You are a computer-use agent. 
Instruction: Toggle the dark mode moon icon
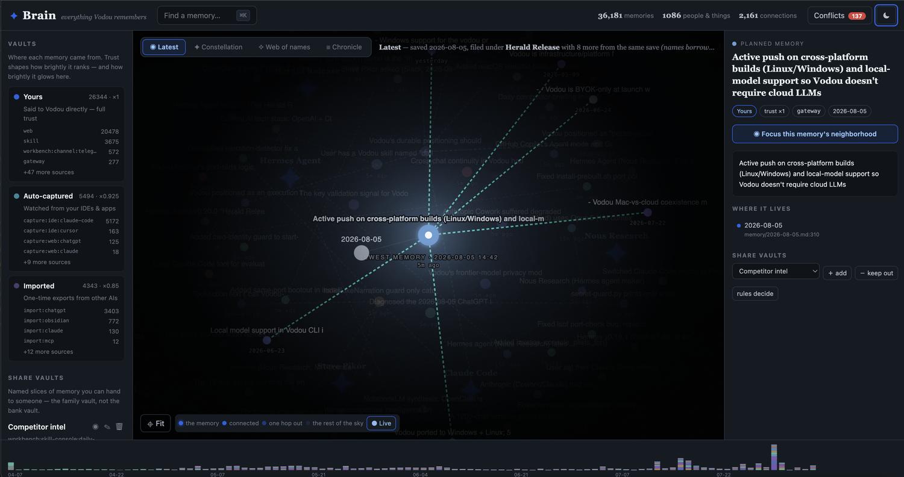point(886,16)
